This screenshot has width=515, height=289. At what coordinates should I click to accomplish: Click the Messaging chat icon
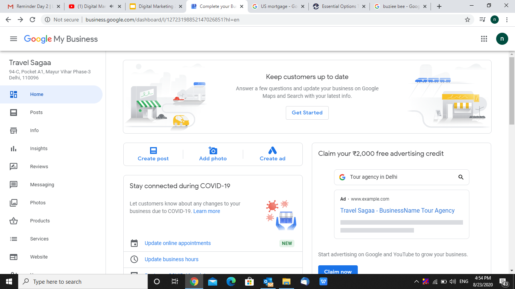click(14, 185)
